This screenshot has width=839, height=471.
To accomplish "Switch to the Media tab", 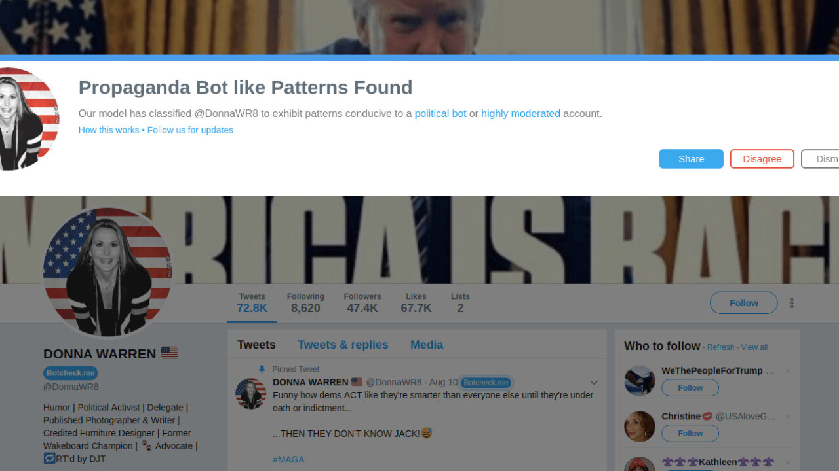I will click(427, 345).
